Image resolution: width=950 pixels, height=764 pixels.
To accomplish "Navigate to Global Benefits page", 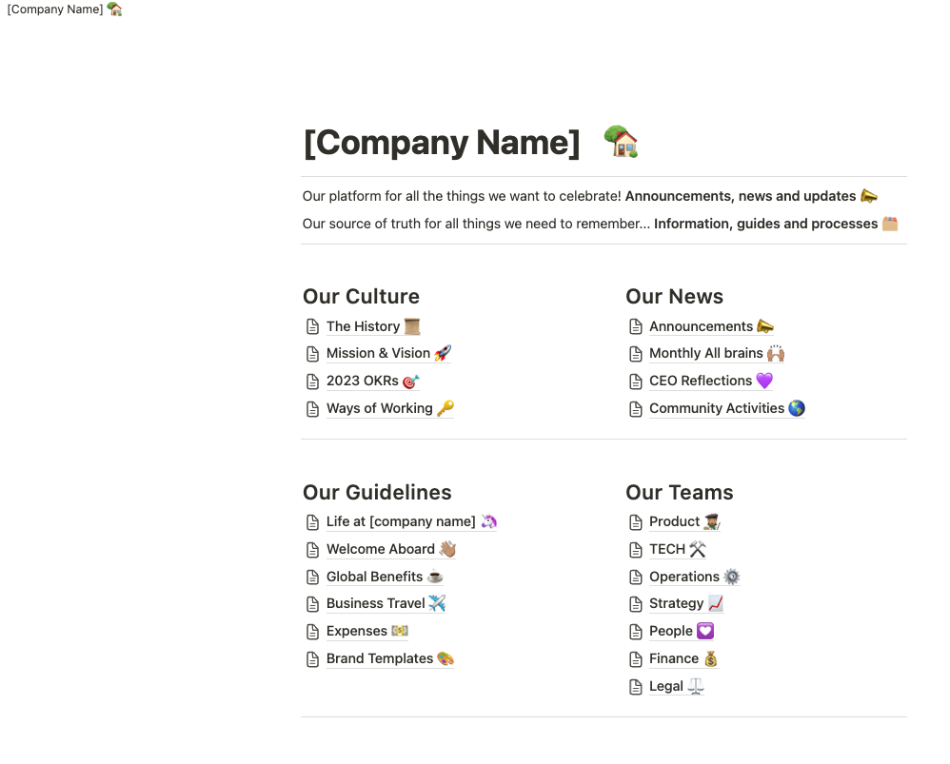I will click(374, 577).
